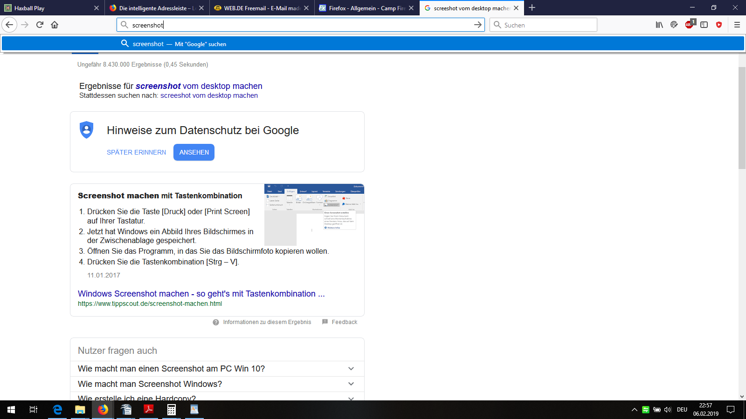
Task: Search instead for 'screeshot vom desktop machen'
Action: (x=209, y=95)
